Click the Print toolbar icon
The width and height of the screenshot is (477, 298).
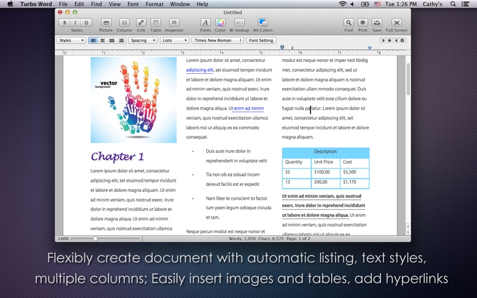tap(363, 23)
